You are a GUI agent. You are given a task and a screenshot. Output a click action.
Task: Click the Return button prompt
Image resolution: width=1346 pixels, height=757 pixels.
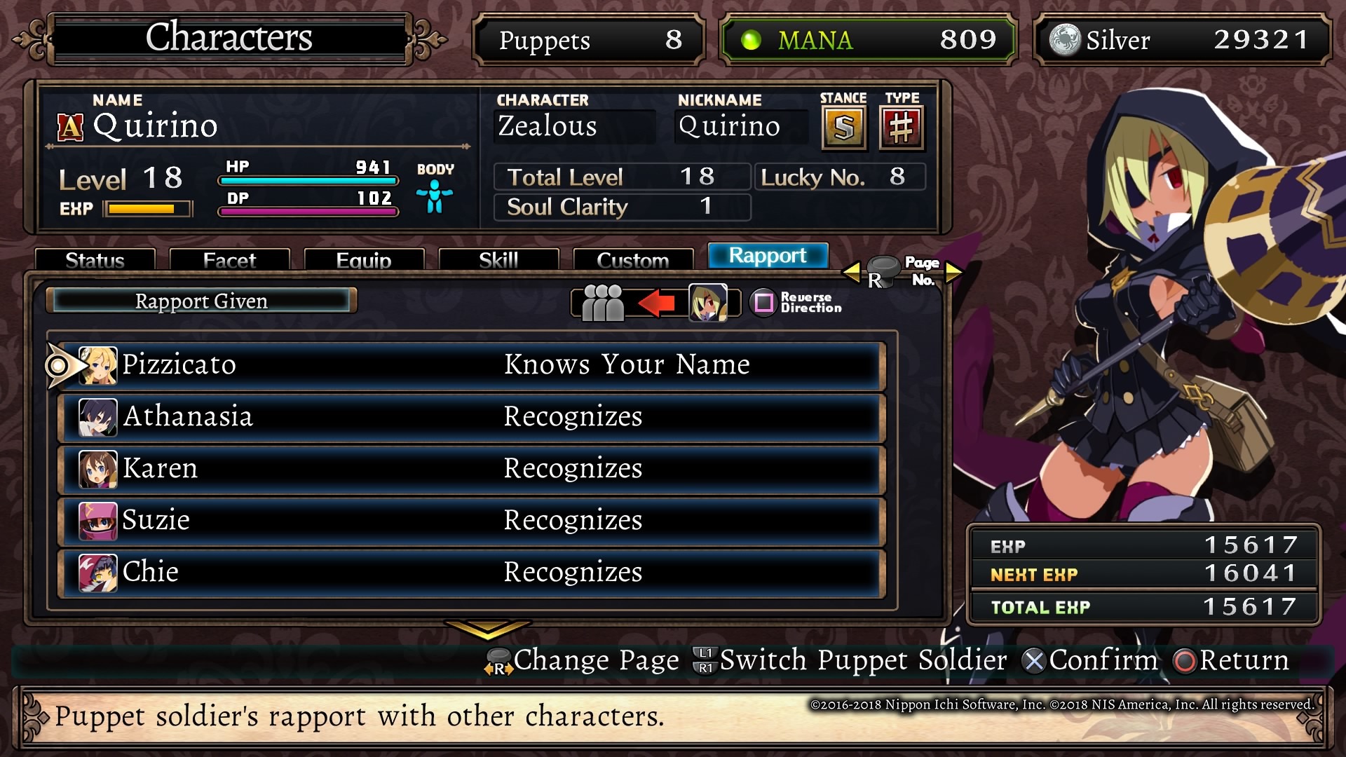[x=1231, y=660]
